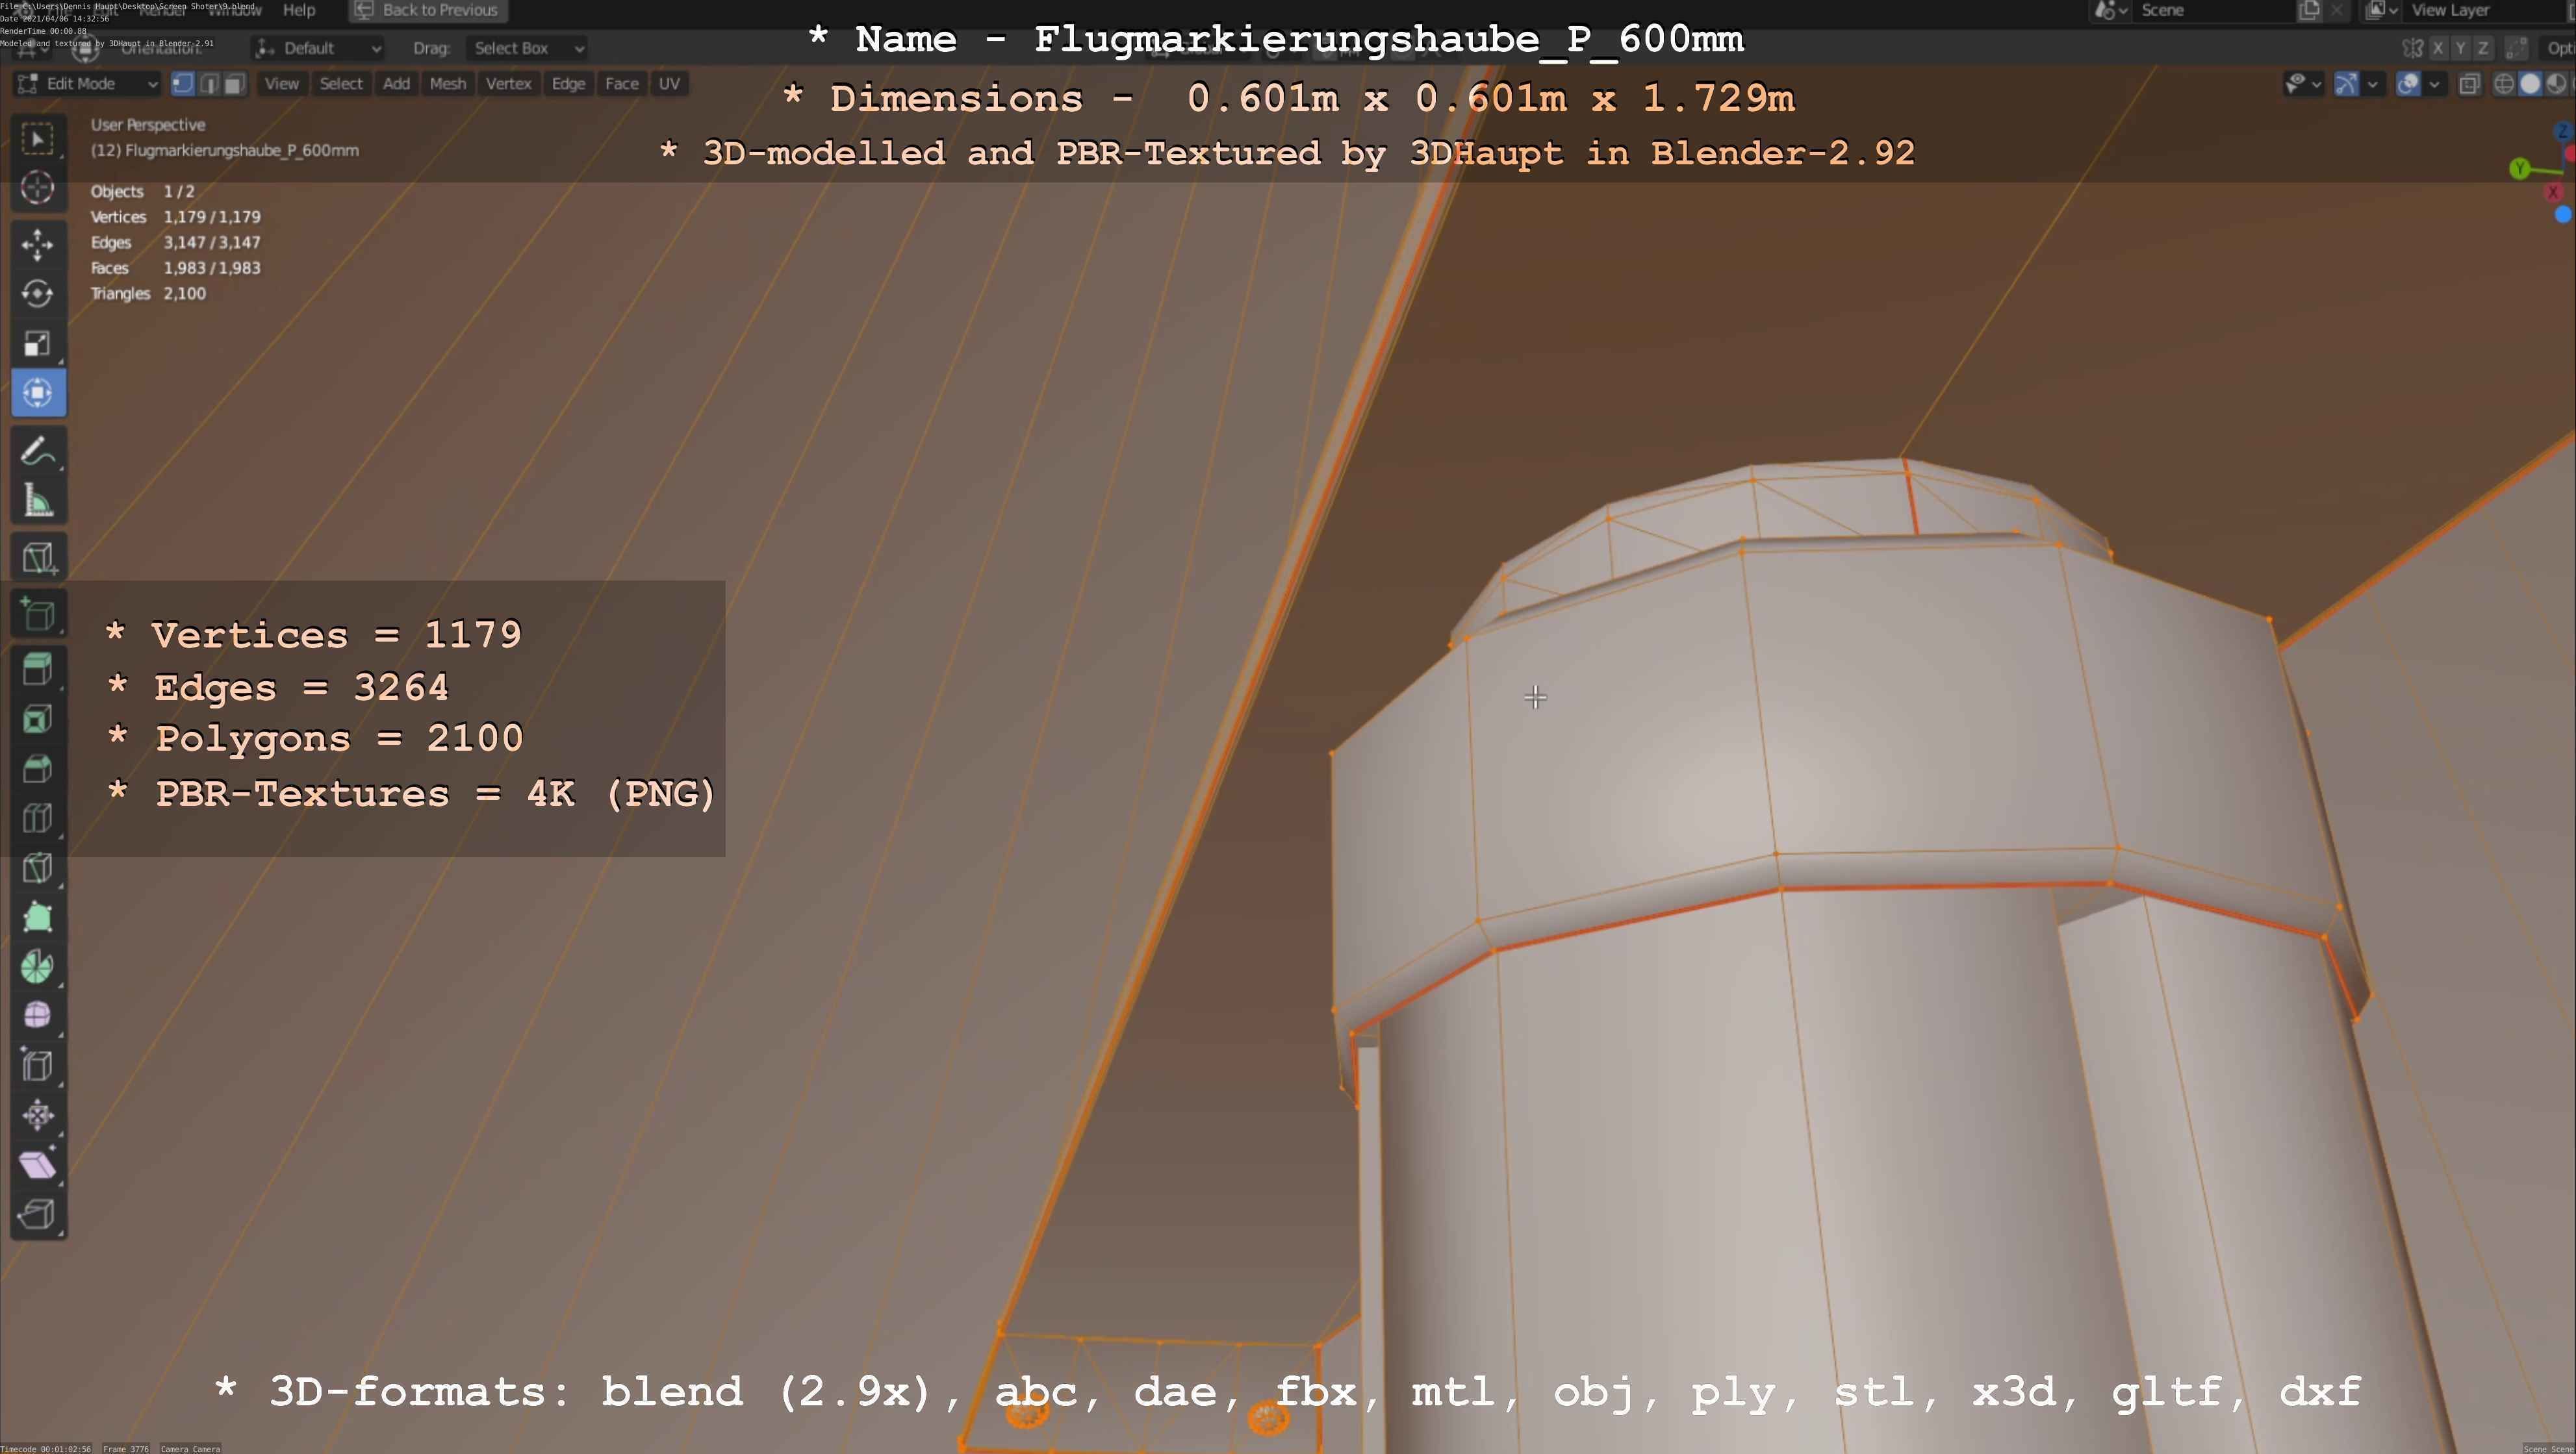Screen dimensions: 2576x1454
Task: Open the view layer browse dropdown
Action: 2382,10
